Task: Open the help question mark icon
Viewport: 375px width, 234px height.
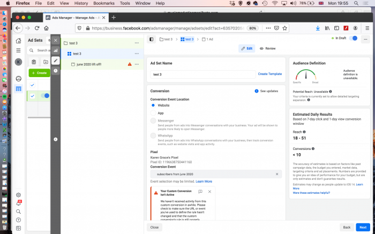Action: (x=18, y=220)
